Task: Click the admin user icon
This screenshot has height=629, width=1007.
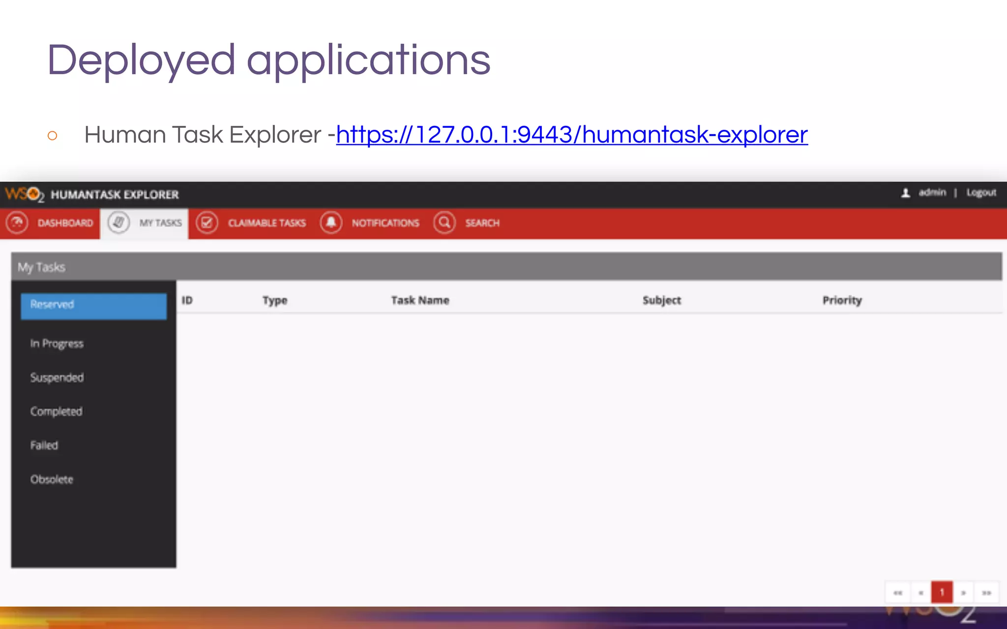Action: point(906,193)
